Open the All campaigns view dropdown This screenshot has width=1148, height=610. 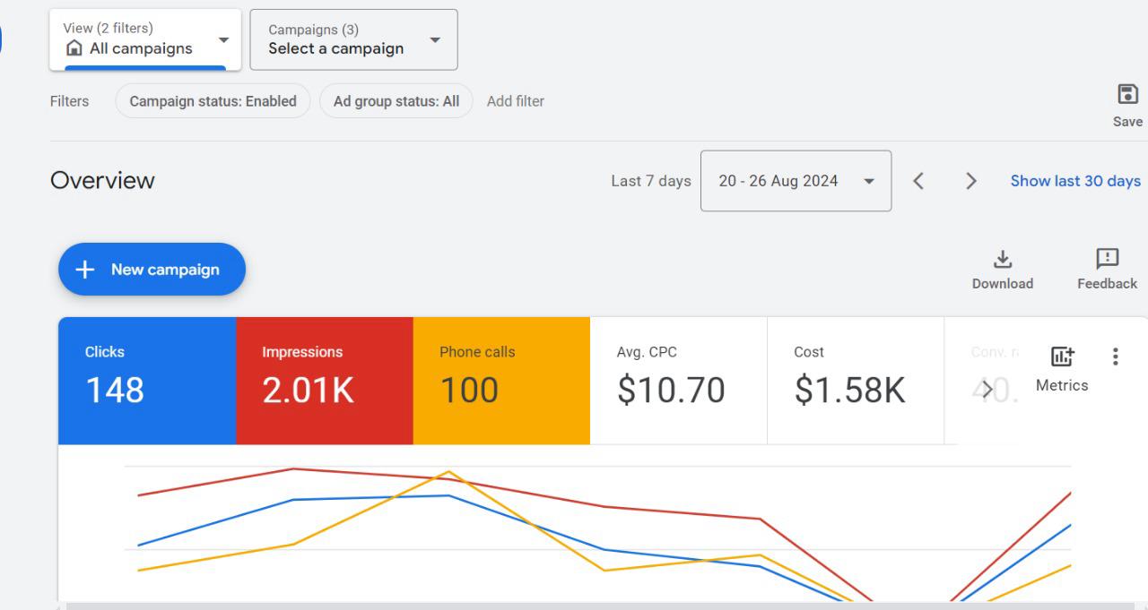(x=145, y=40)
